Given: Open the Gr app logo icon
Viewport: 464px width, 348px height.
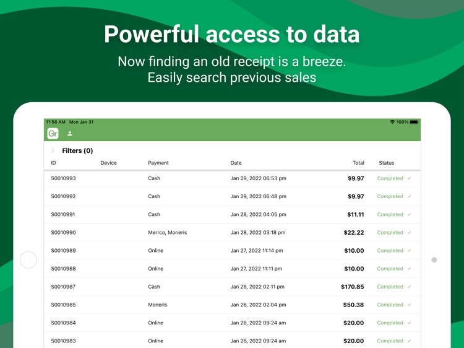Looking at the screenshot, I should pyautogui.click(x=53, y=134).
